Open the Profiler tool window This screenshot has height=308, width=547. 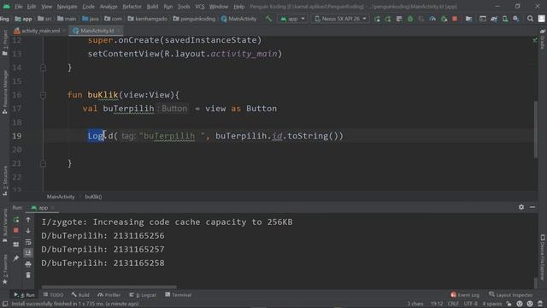109,295
